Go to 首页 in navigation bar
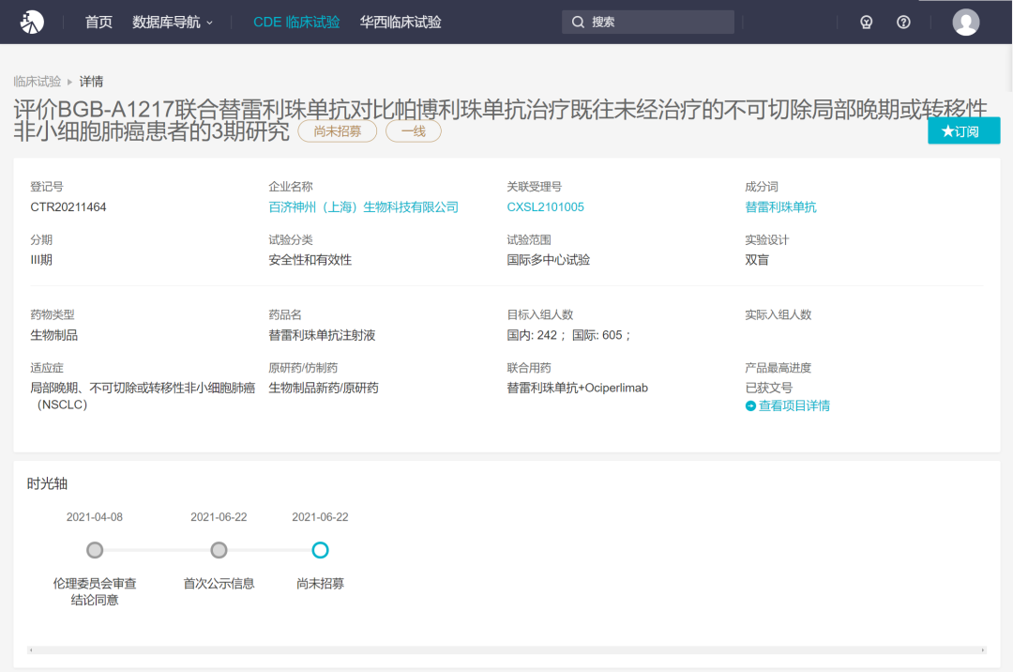The image size is (1013, 672). [98, 22]
